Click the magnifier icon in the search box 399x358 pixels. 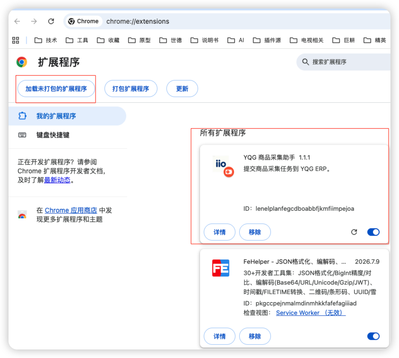pyautogui.click(x=305, y=62)
